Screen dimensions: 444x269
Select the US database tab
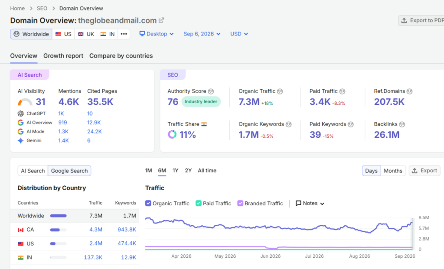[x=63, y=34]
